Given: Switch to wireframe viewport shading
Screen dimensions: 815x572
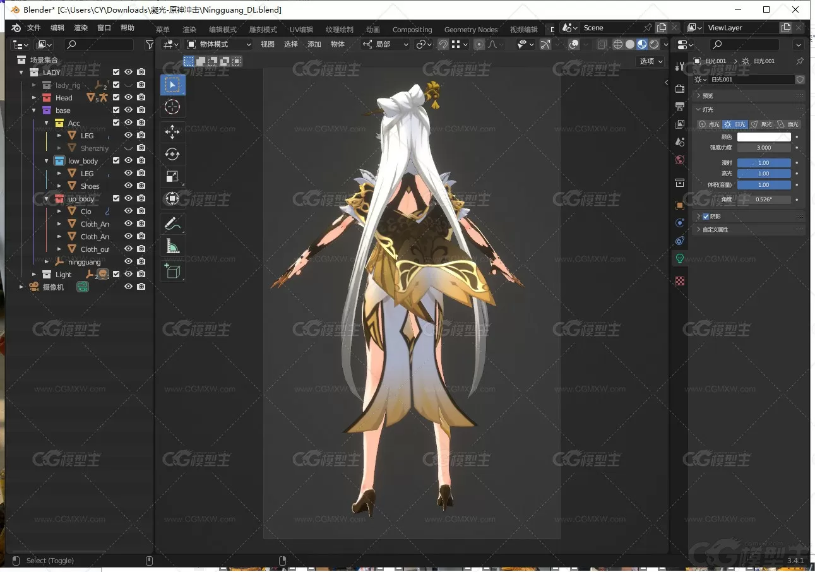Looking at the screenshot, I should [618, 44].
